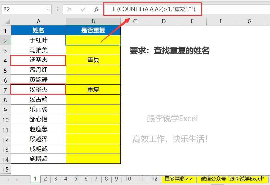Select column A header
Screen dimensions: 270x185
(39, 21)
